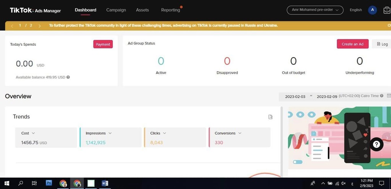The image size is (391, 189).
Task: Click the TikTok Ads Manager logo
Action: click(35, 10)
